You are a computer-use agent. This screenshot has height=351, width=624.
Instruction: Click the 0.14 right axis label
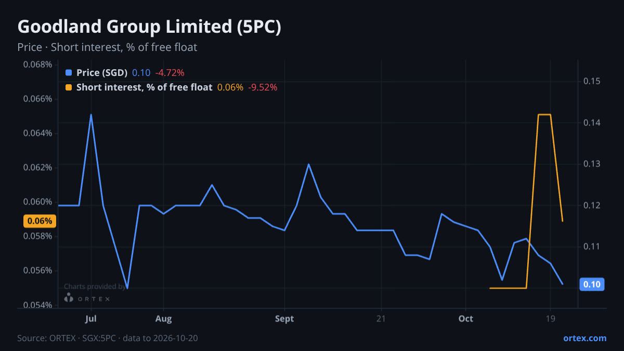click(x=592, y=123)
